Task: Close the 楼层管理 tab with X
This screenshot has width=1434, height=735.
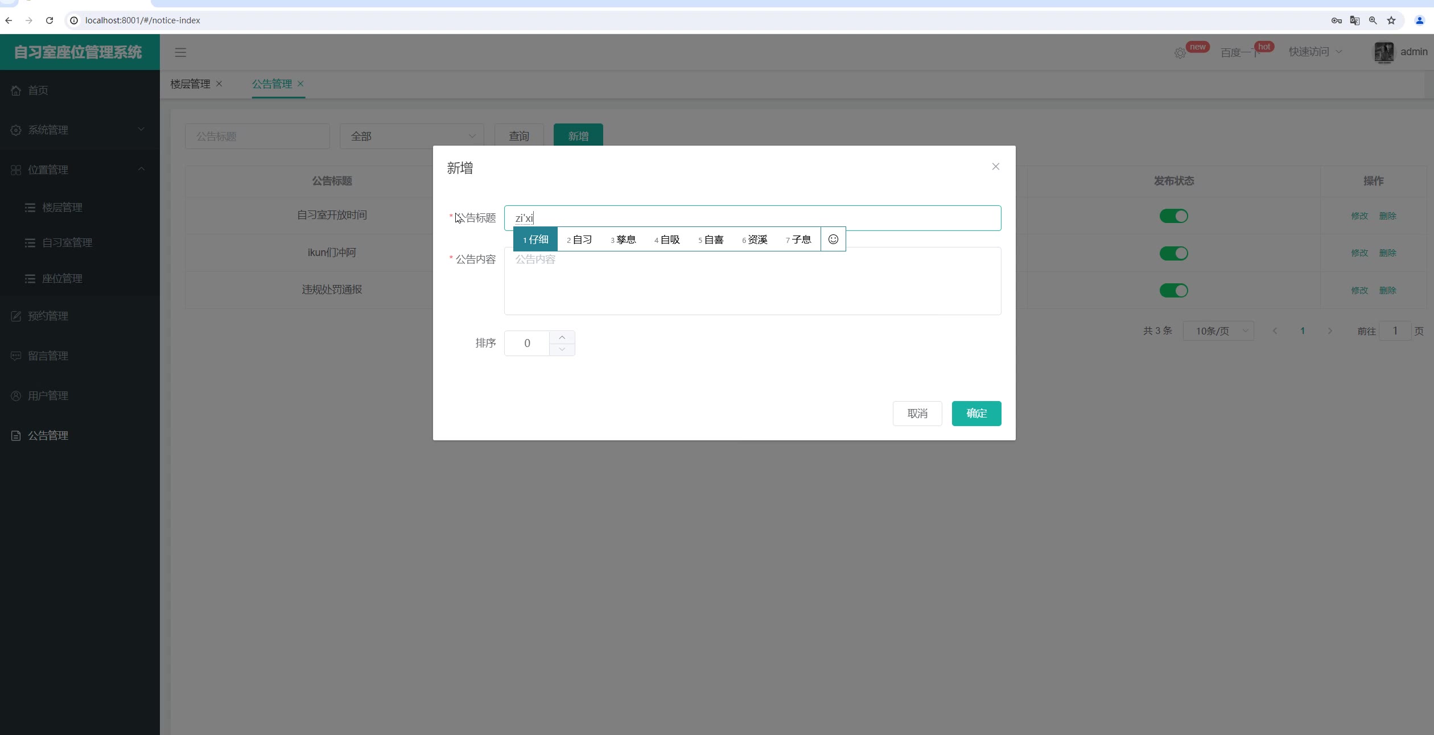Action: (219, 84)
